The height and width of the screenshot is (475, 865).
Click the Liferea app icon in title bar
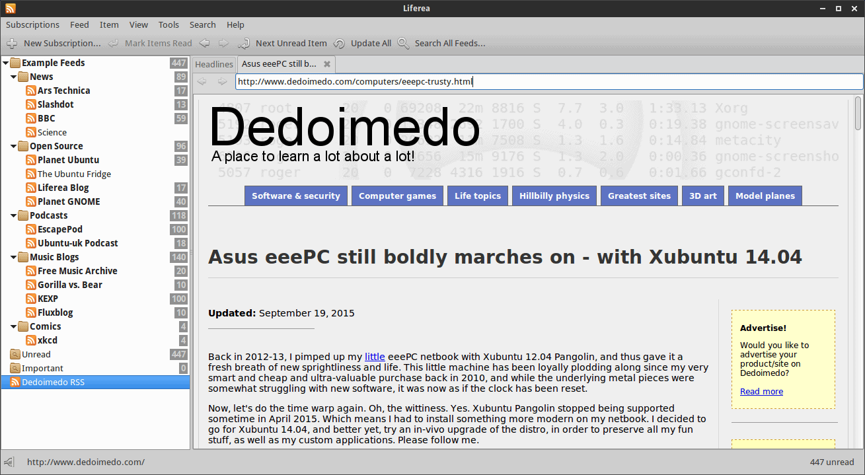10,8
